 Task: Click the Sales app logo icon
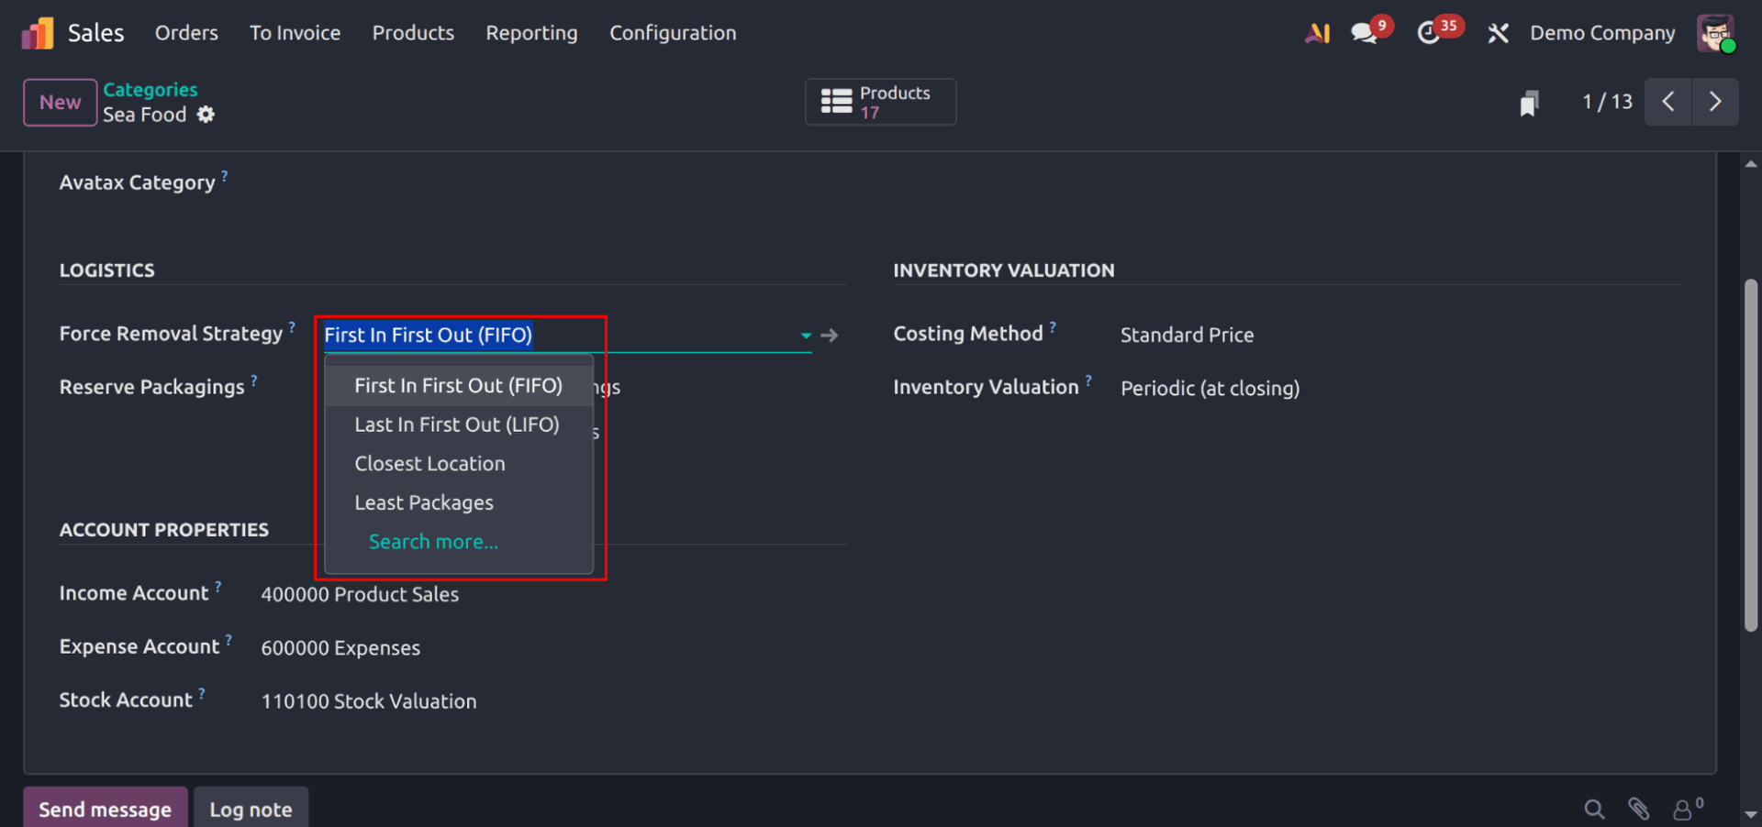click(38, 33)
